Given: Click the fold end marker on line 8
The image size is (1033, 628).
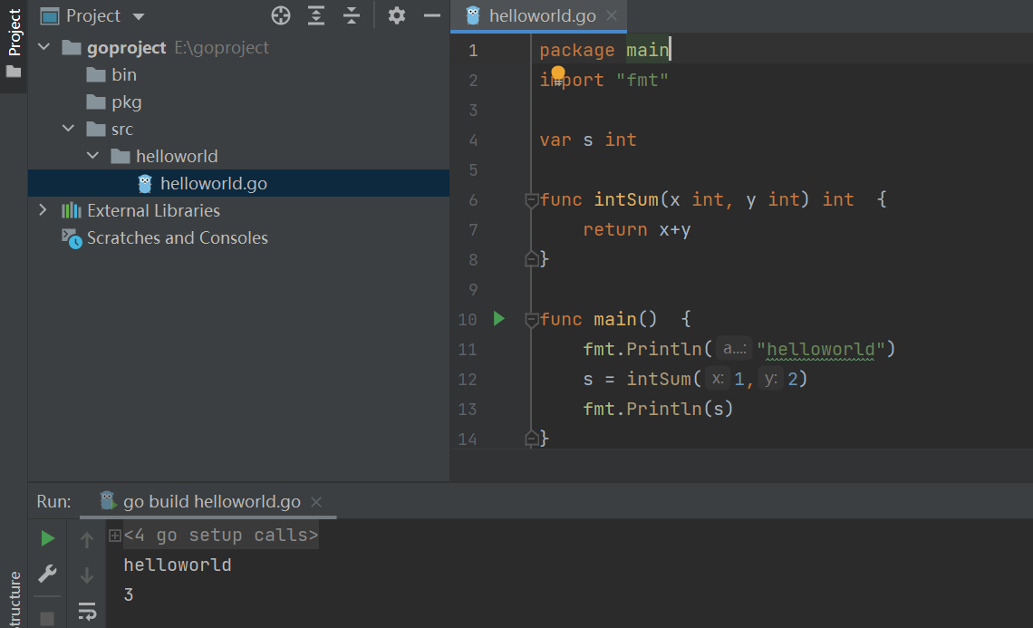Looking at the screenshot, I should pyautogui.click(x=532, y=259).
